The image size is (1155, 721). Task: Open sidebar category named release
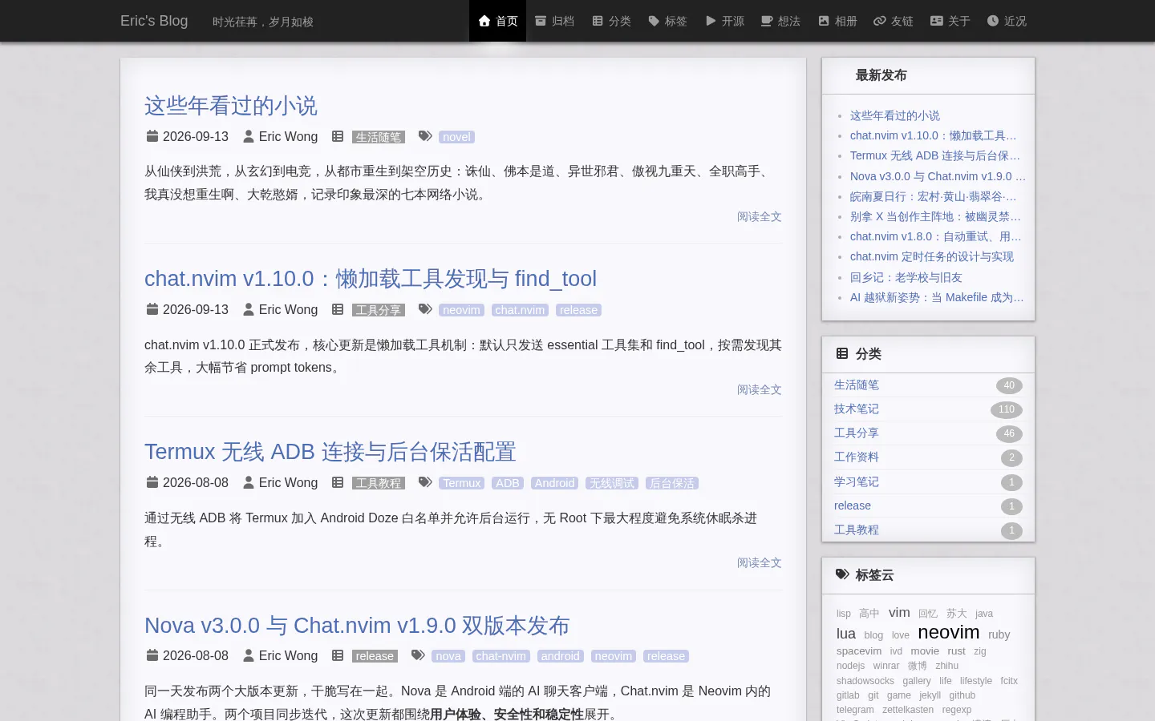853,506
